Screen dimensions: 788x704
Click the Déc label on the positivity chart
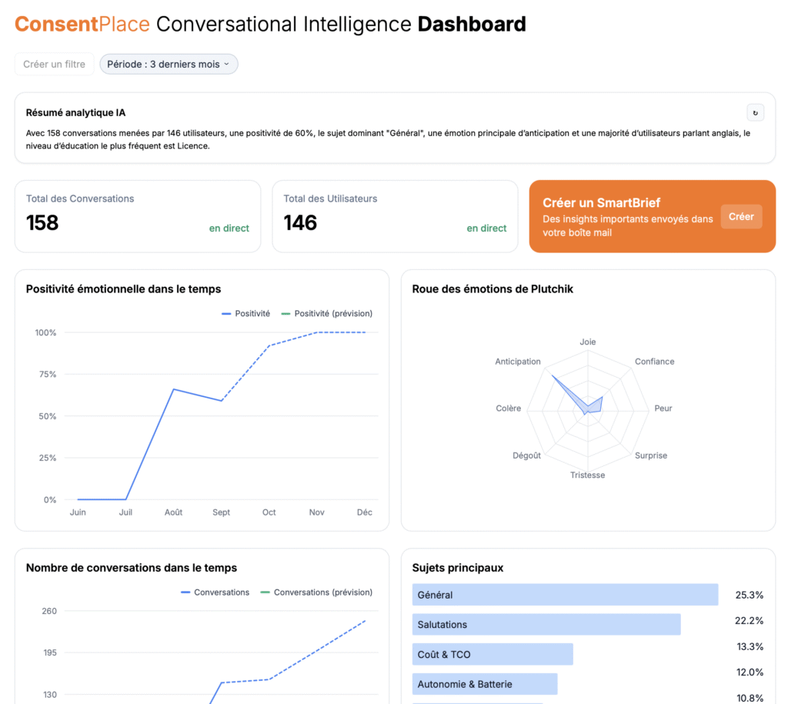pyautogui.click(x=364, y=512)
